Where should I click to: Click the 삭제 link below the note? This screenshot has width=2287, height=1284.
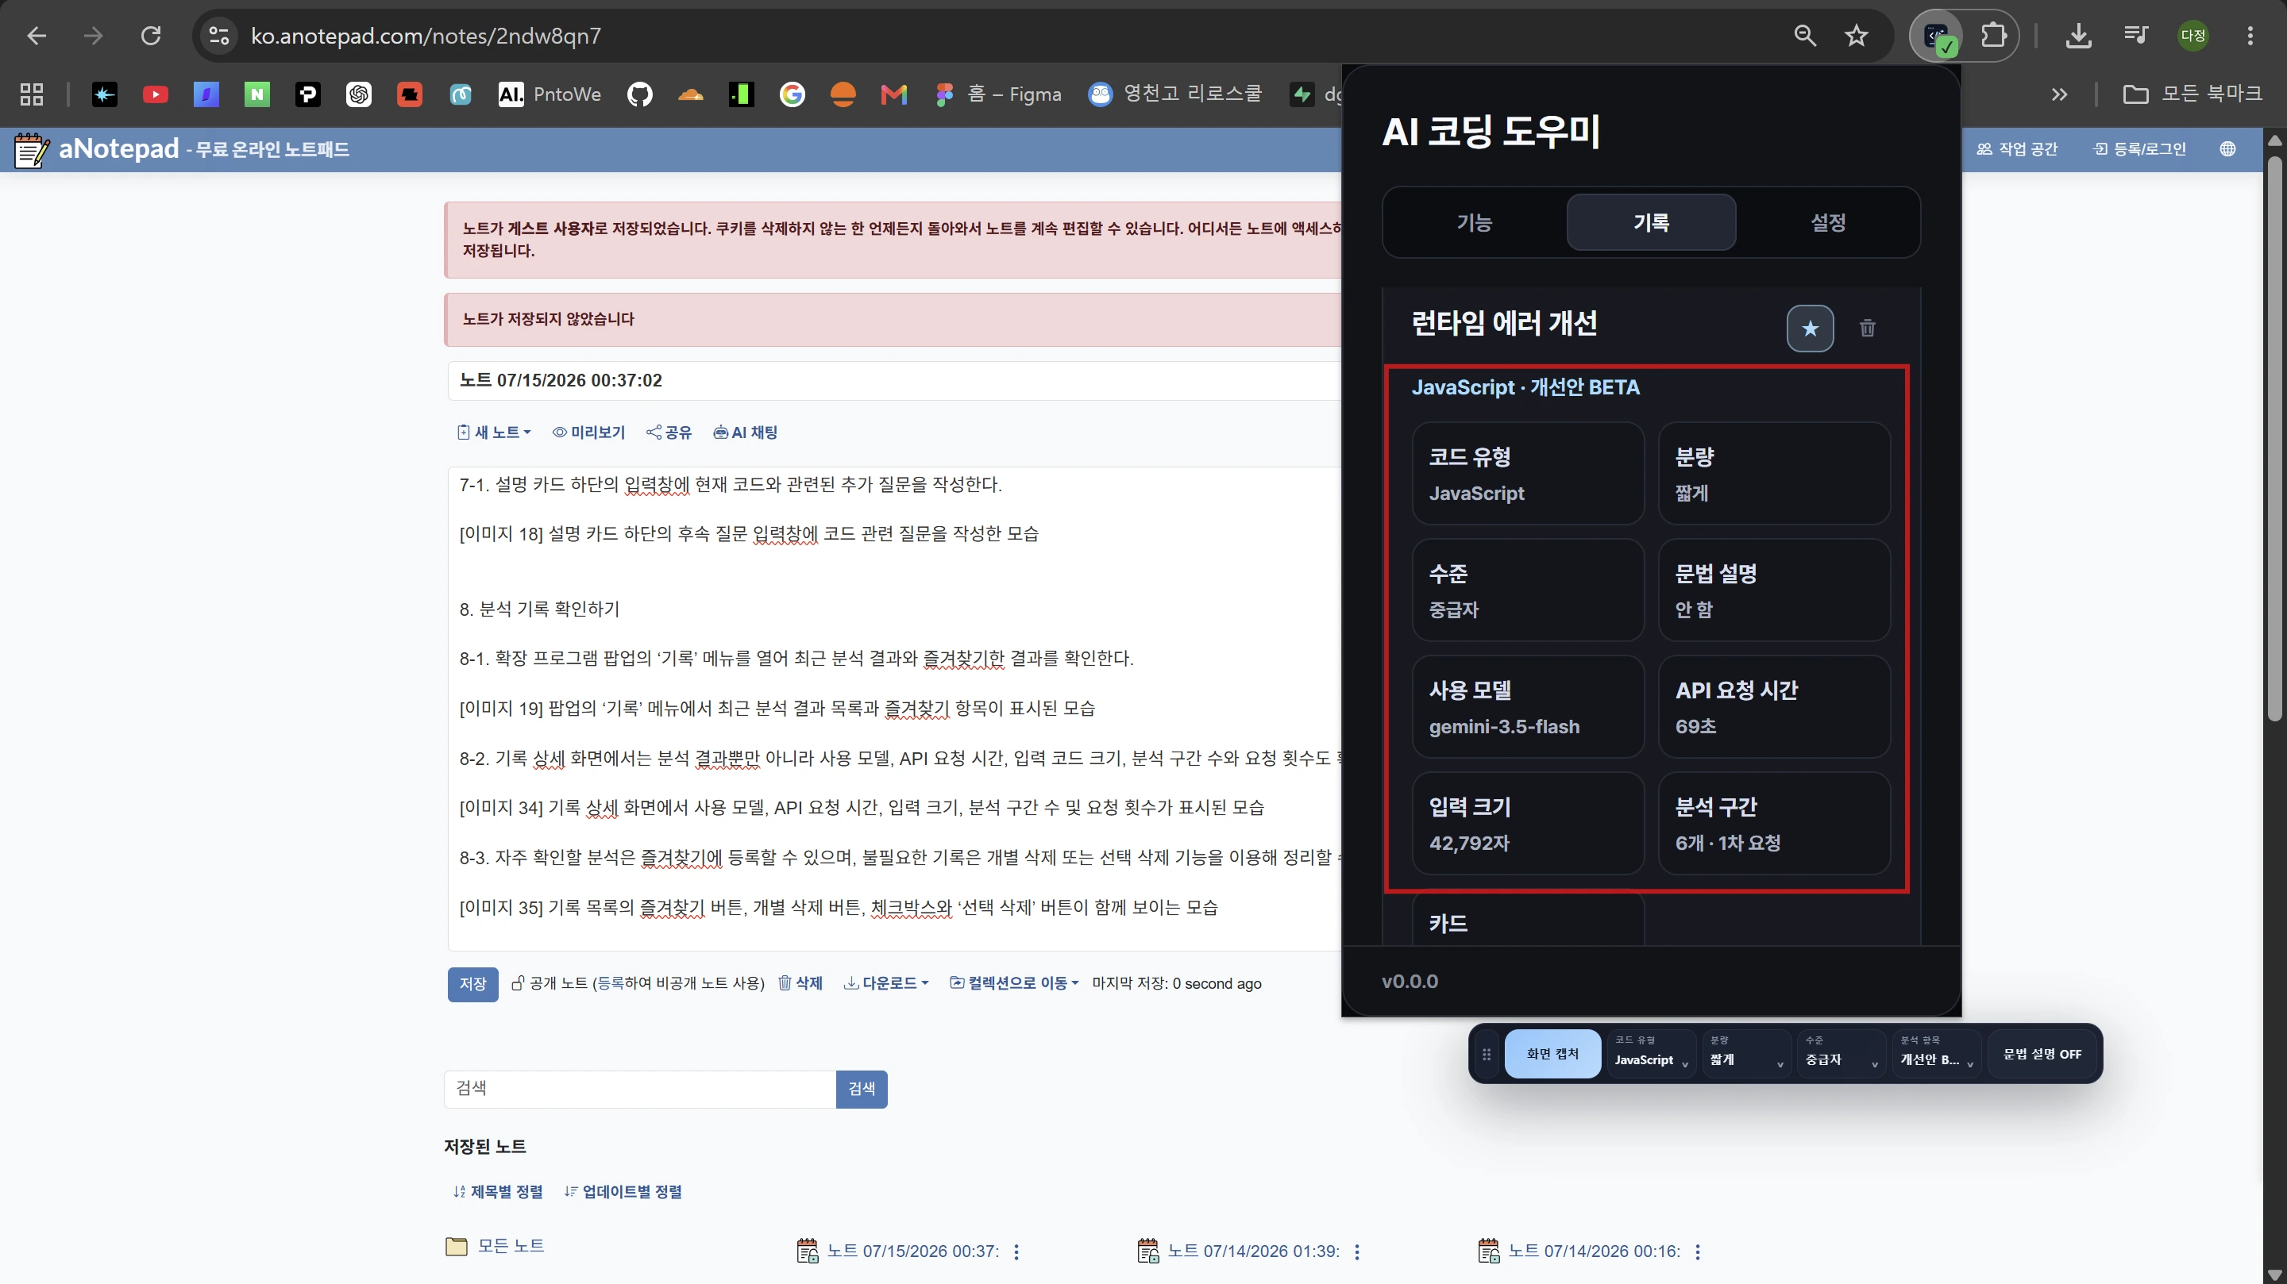(800, 983)
